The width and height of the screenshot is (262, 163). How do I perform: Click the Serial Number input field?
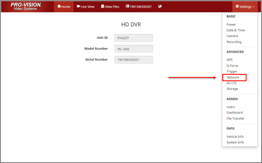click(134, 60)
